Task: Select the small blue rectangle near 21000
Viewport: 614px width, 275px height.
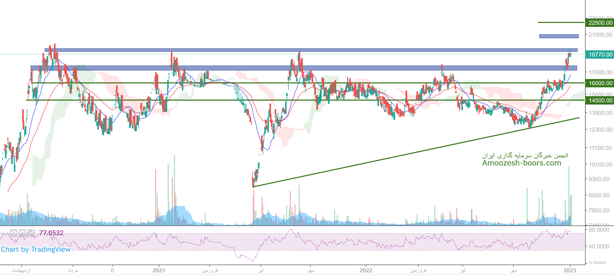Action: point(559,36)
